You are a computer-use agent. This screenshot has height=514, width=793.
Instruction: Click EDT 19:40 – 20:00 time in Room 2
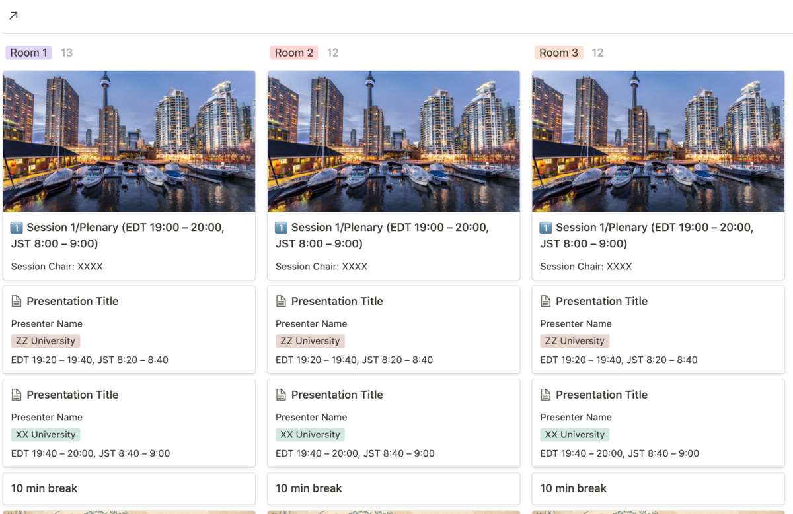coord(356,454)
